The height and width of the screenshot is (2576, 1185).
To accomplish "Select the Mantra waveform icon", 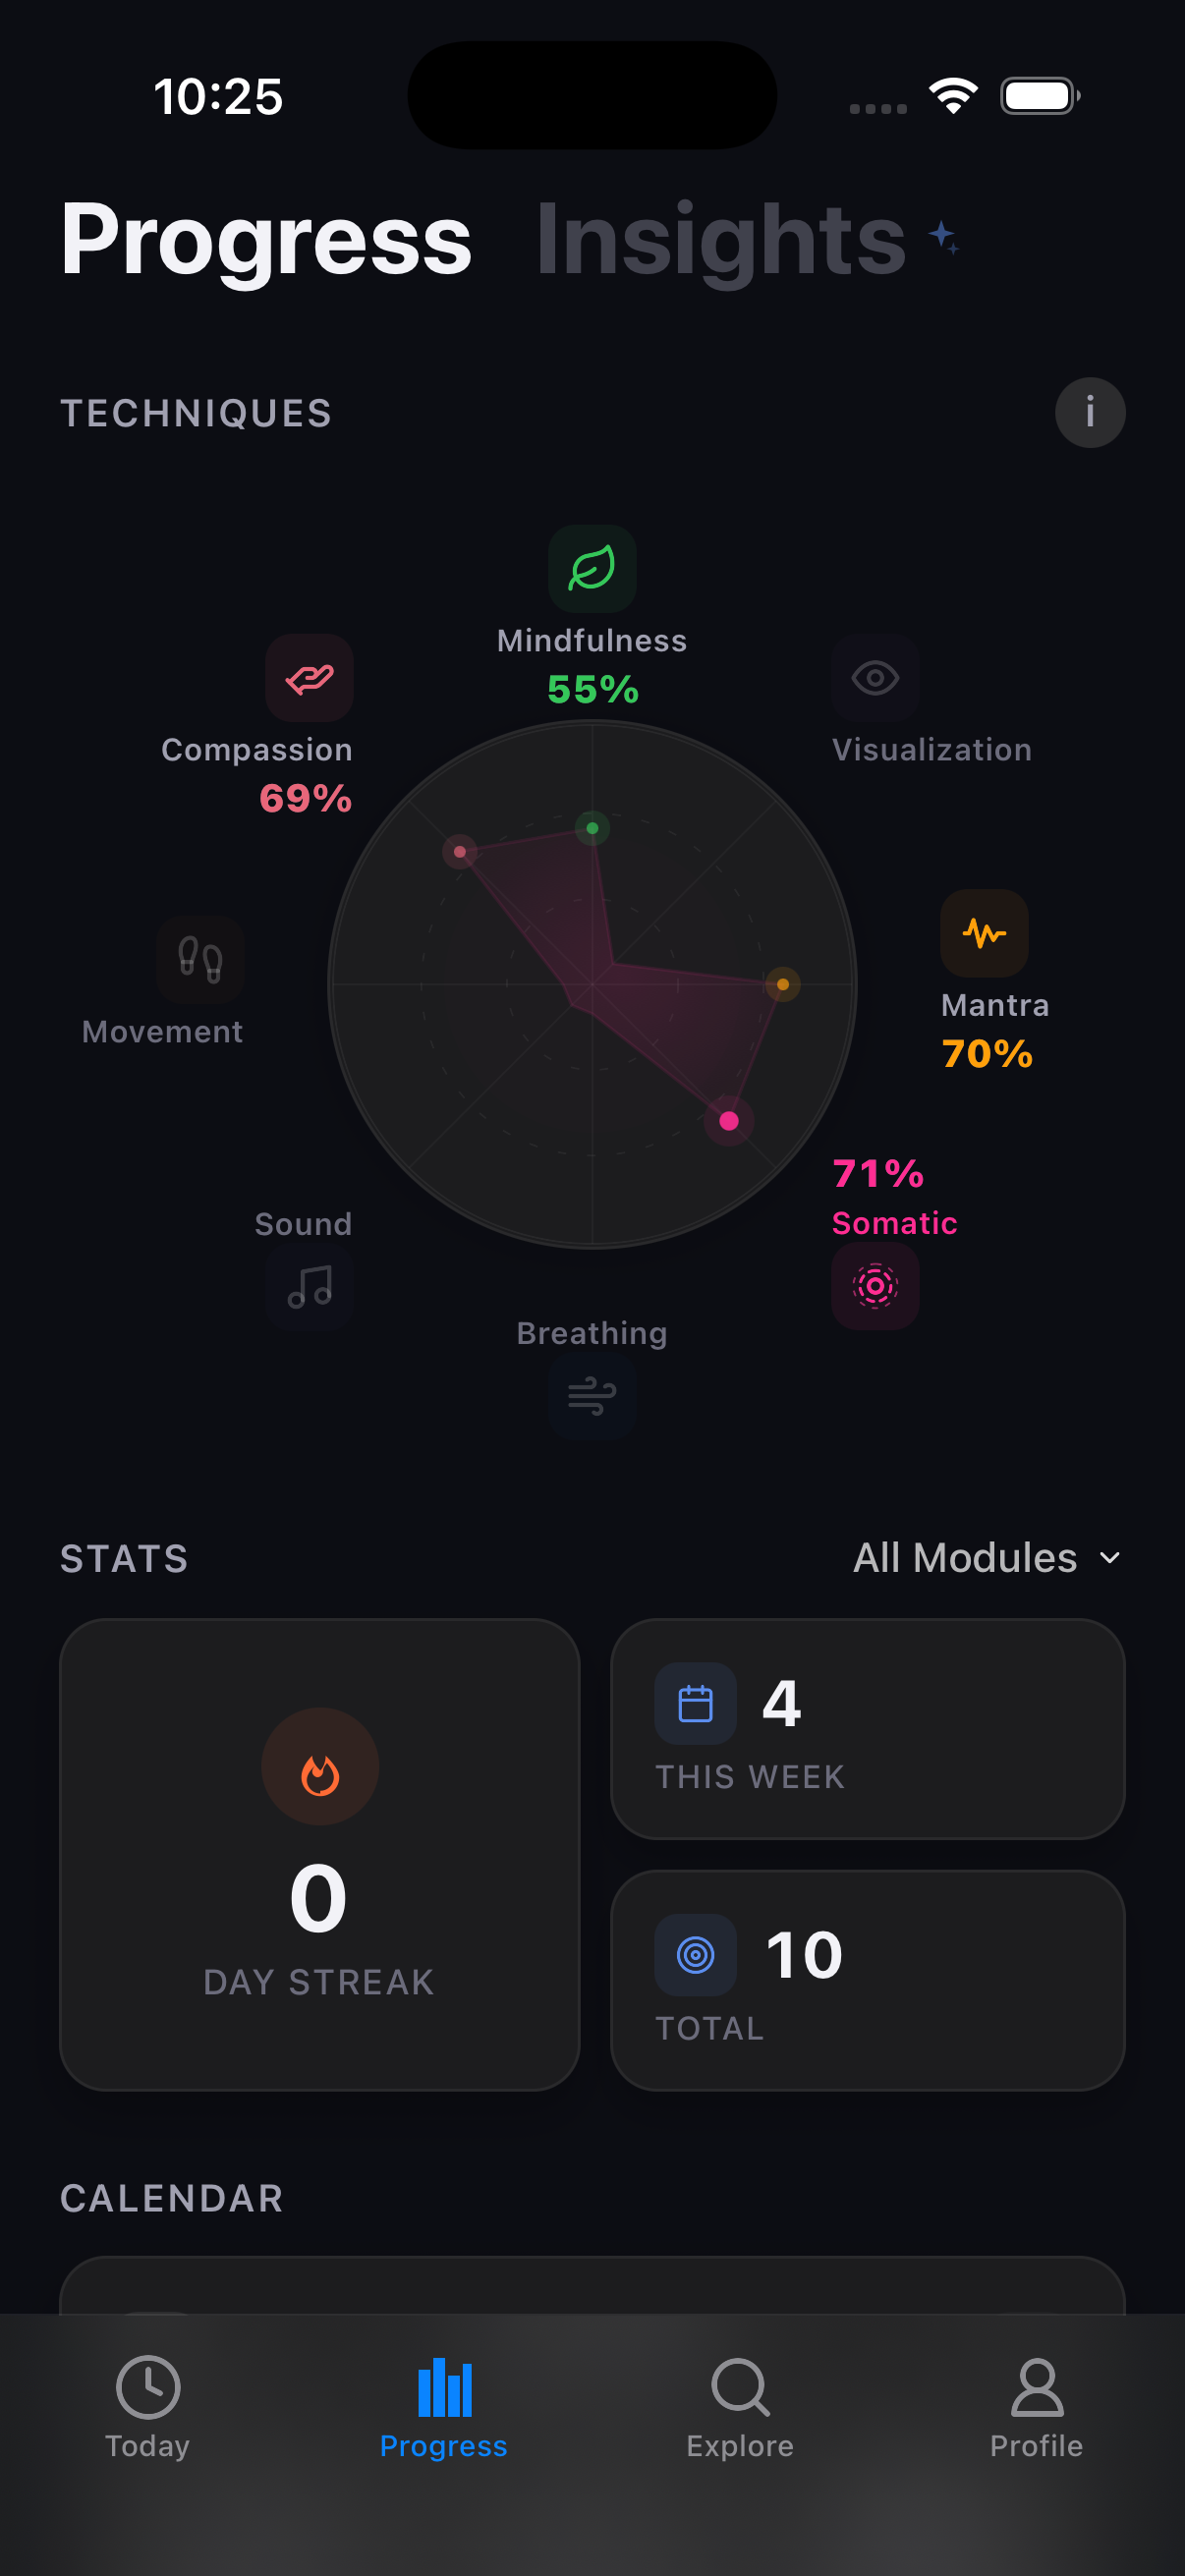I will pos(985,933).
